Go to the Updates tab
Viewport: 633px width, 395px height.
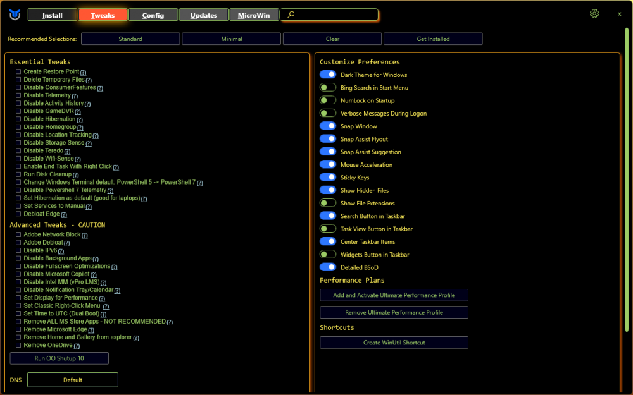(203, 15)
